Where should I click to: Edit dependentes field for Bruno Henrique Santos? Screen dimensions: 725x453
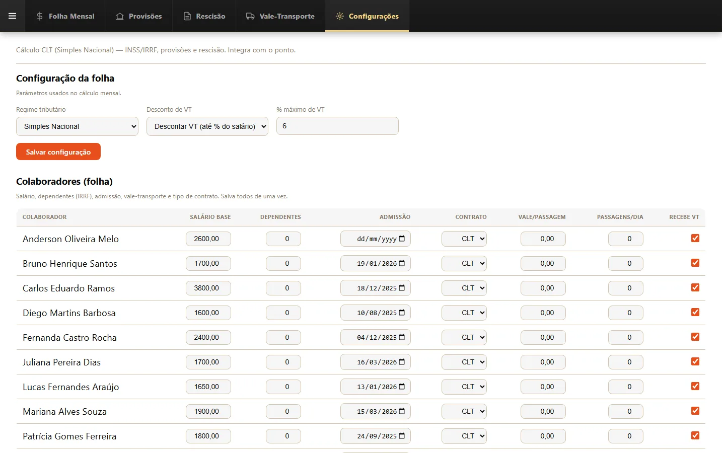click(283, 263)
